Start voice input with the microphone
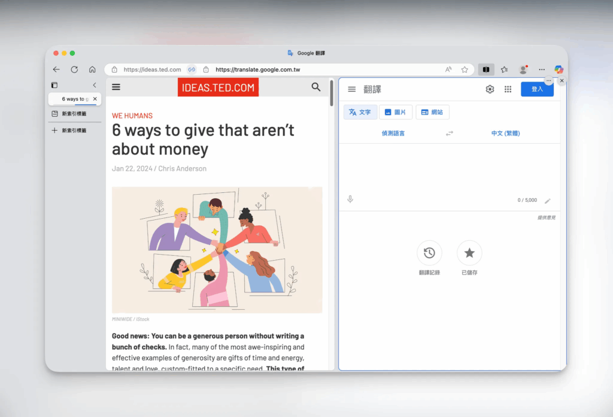 tap(350, 200)
